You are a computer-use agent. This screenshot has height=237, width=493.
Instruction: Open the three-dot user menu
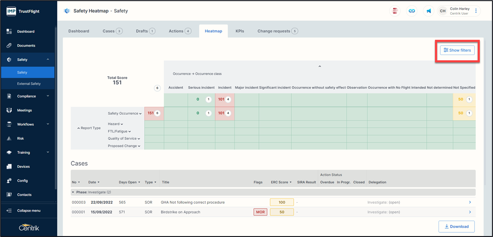click(476, 11)
